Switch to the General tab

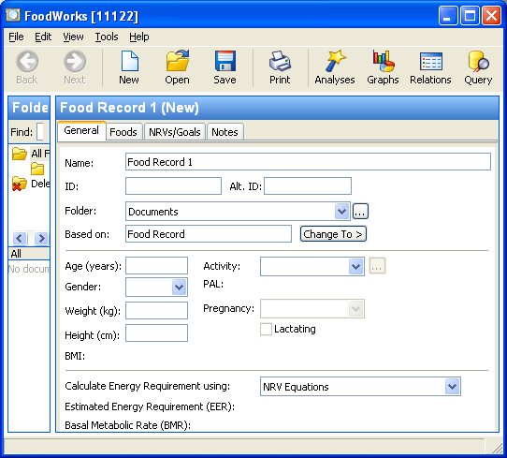81,131
